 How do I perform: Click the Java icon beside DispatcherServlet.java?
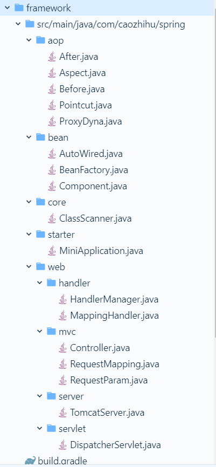pyautogui.click(x=63, y=445)
